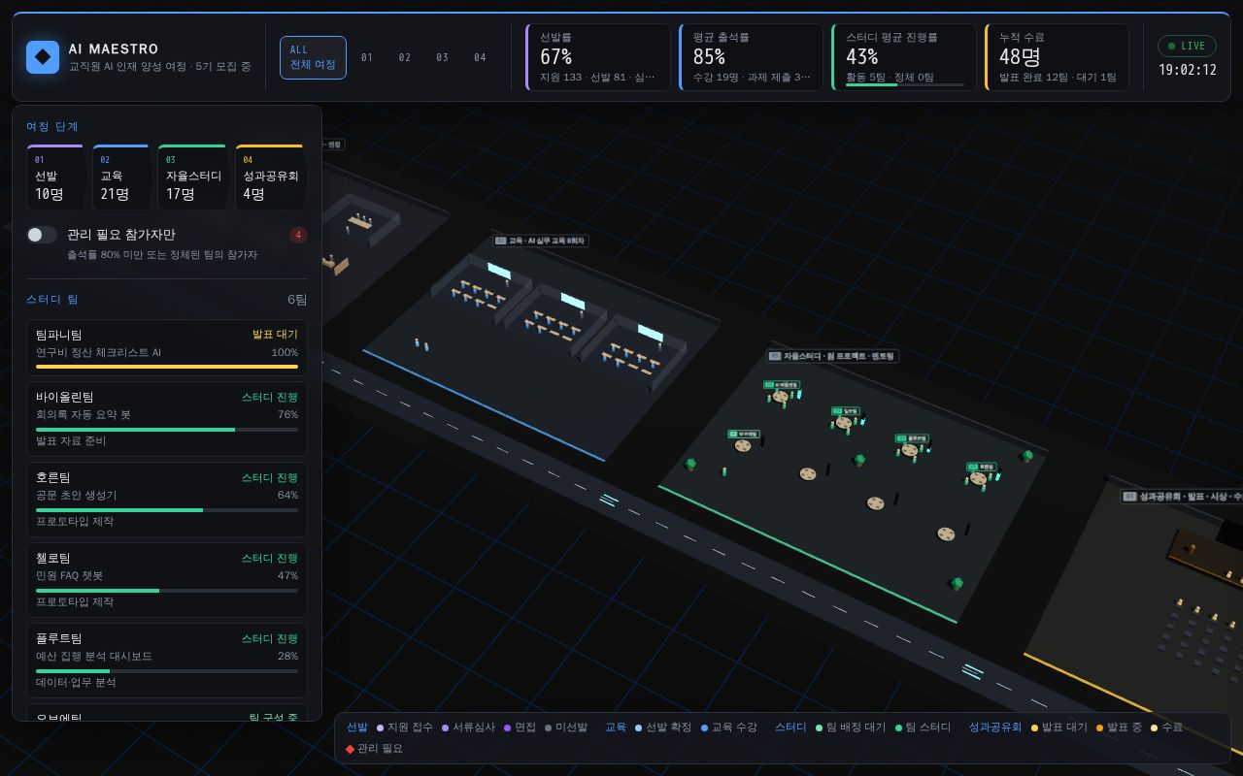Viewport: 1243px width, 776px height.
Task: Click the 19:02:12 clock text
Action: click(x=1187, y=70)
